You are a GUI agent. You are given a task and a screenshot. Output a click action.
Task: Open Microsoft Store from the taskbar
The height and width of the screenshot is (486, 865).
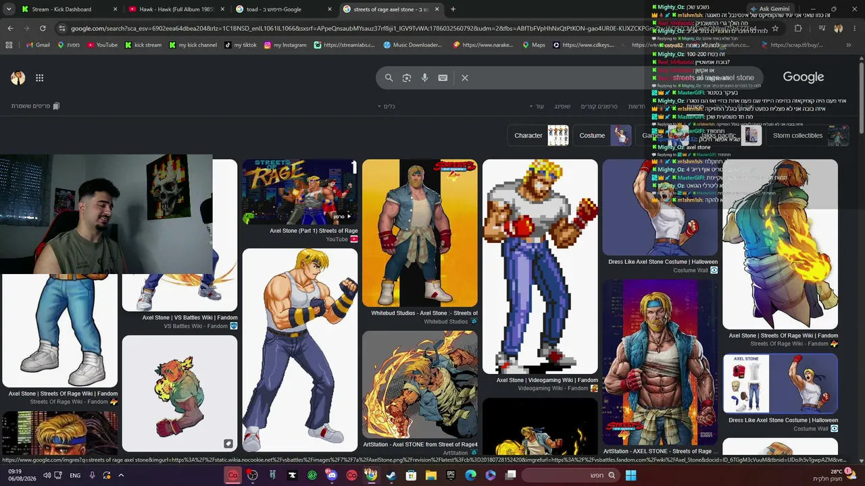411,475
